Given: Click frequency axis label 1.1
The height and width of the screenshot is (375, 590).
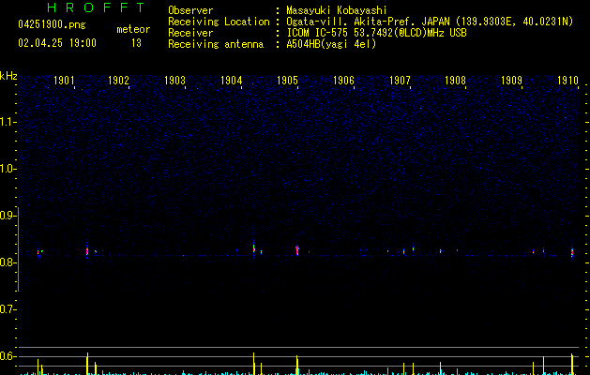Looking at the screenshot, I should click(8, 122).
